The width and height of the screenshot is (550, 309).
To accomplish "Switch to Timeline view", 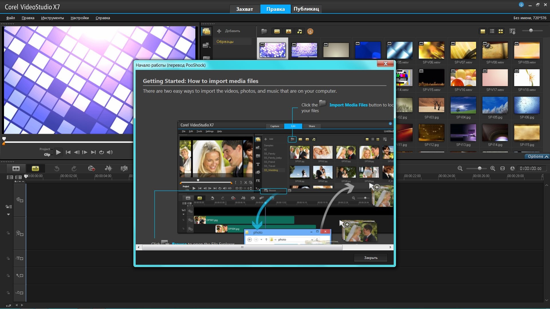I will (35, 169).
